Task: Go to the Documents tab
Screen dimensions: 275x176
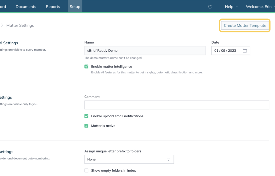Action: coord(26,7)
